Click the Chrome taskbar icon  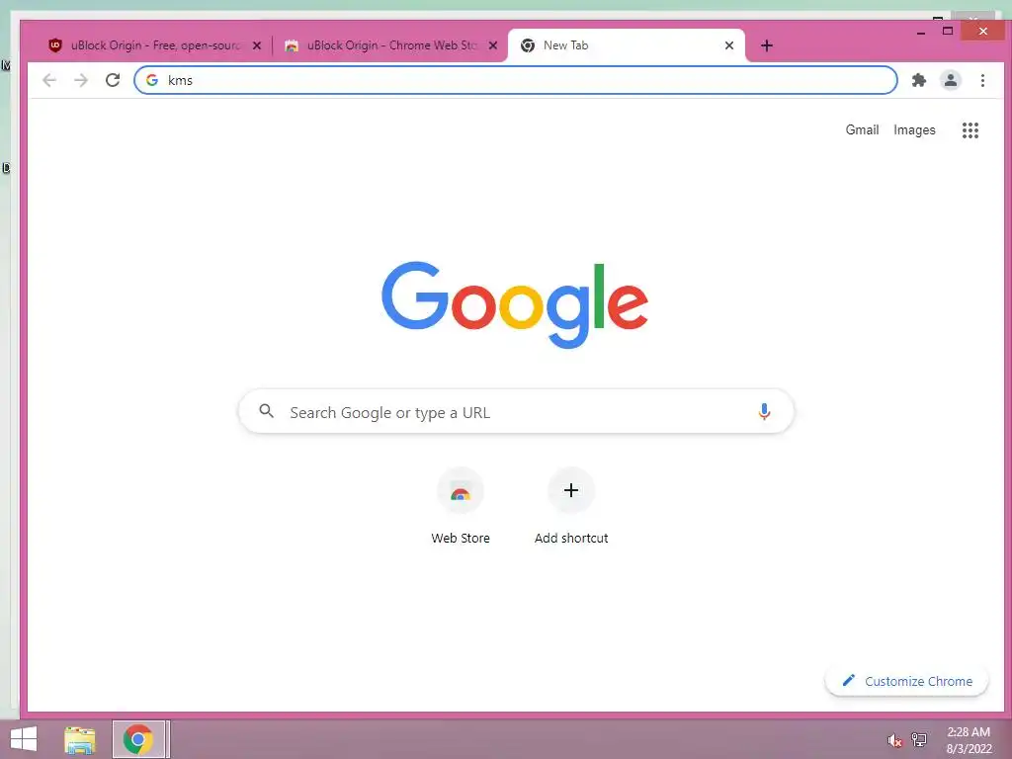point(138,739)
